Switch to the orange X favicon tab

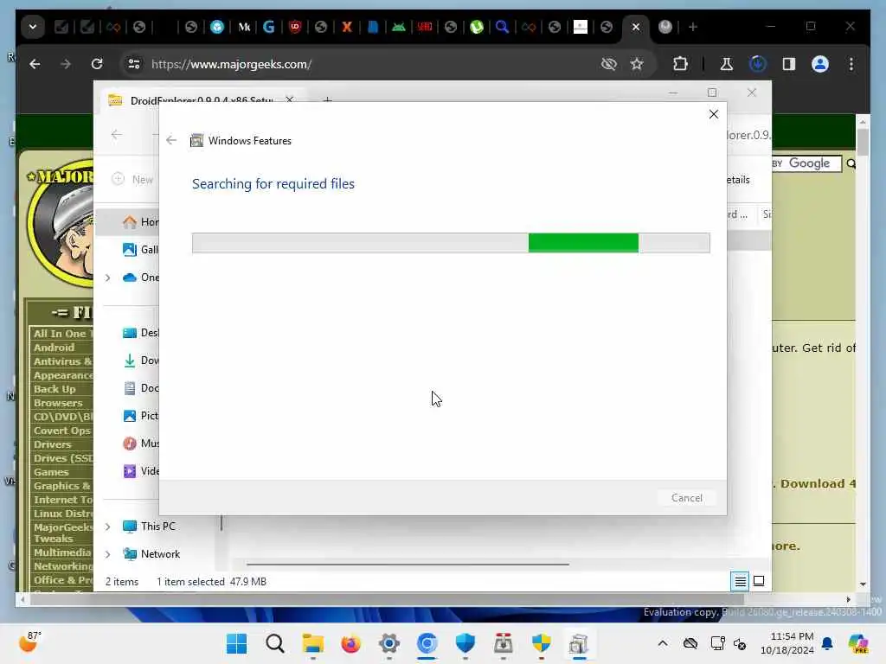pos(346,27)
